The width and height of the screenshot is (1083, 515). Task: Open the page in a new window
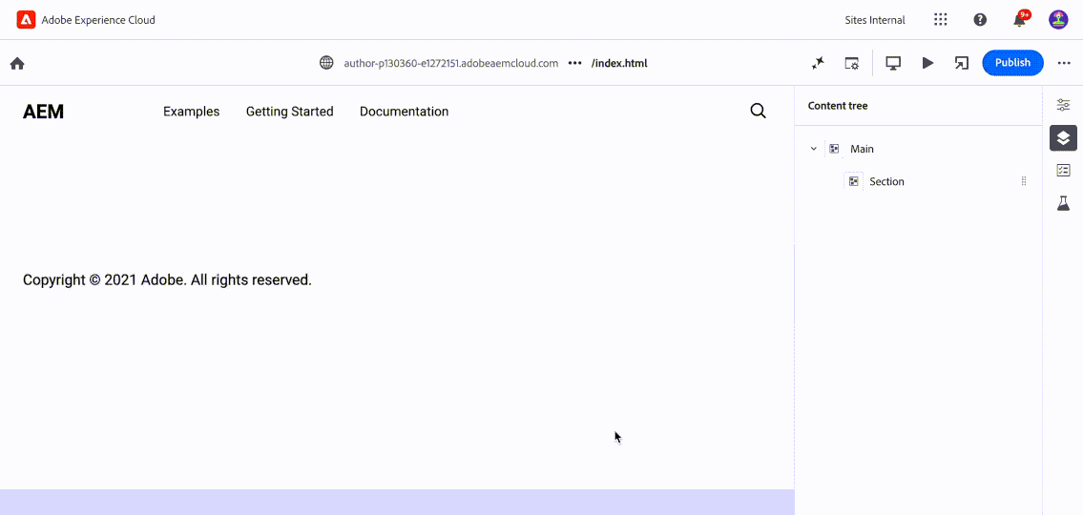pos(962,63)
